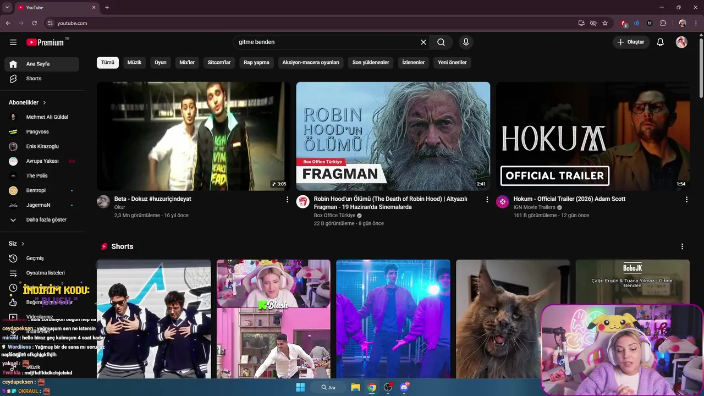Click Box Office Türkiye channel name

tap(334, 216)
